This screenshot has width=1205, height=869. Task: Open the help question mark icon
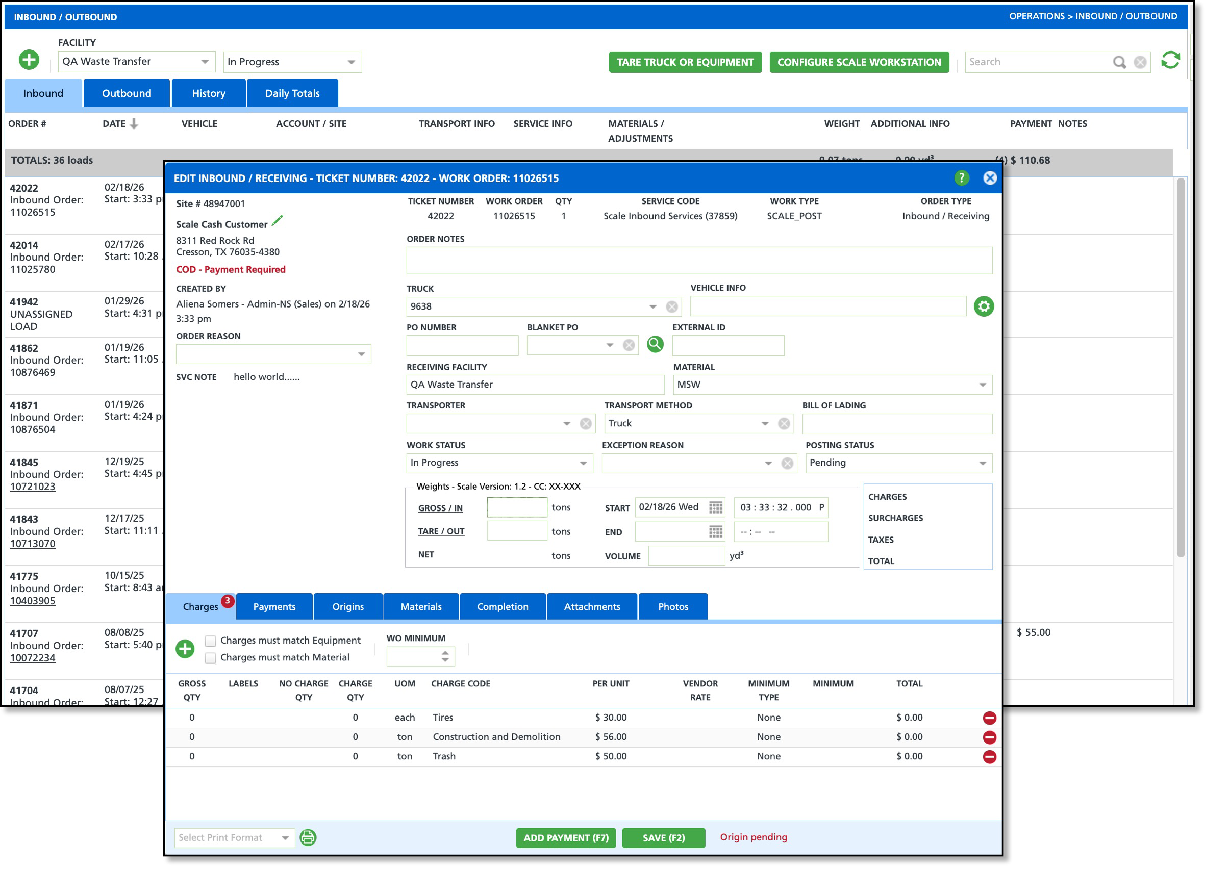(961, 178)
